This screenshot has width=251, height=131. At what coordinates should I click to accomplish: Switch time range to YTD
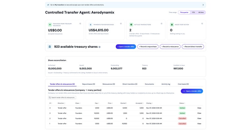193,13
